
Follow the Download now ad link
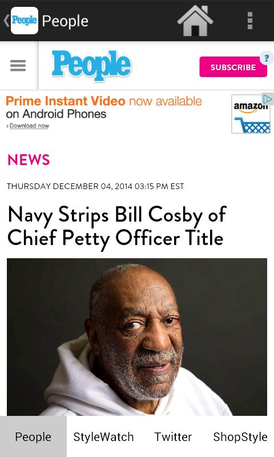(29, 126)
